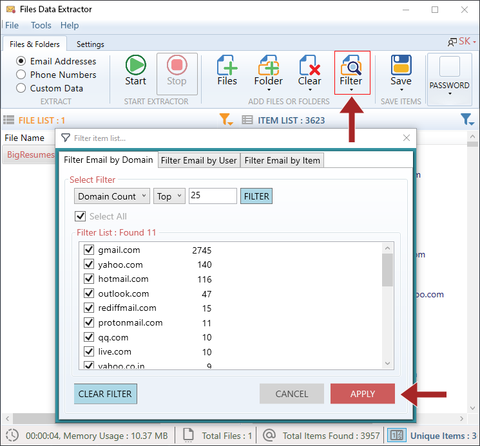Click the Stop extraction icon
The width and height of the screenshot is (480, 446).
click(177, 65)
